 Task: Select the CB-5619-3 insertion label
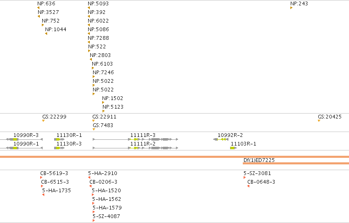(x=54, y=173)
